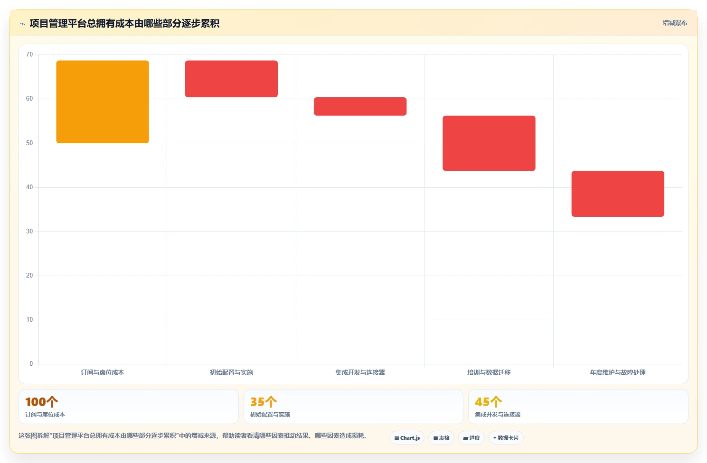Click the small icon before the title
707x463 pixels.
[22, 24]
